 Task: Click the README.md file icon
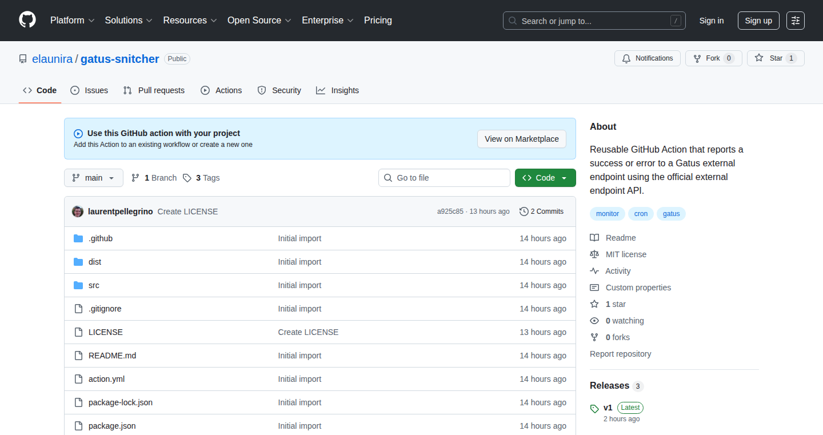pos(78,356)
